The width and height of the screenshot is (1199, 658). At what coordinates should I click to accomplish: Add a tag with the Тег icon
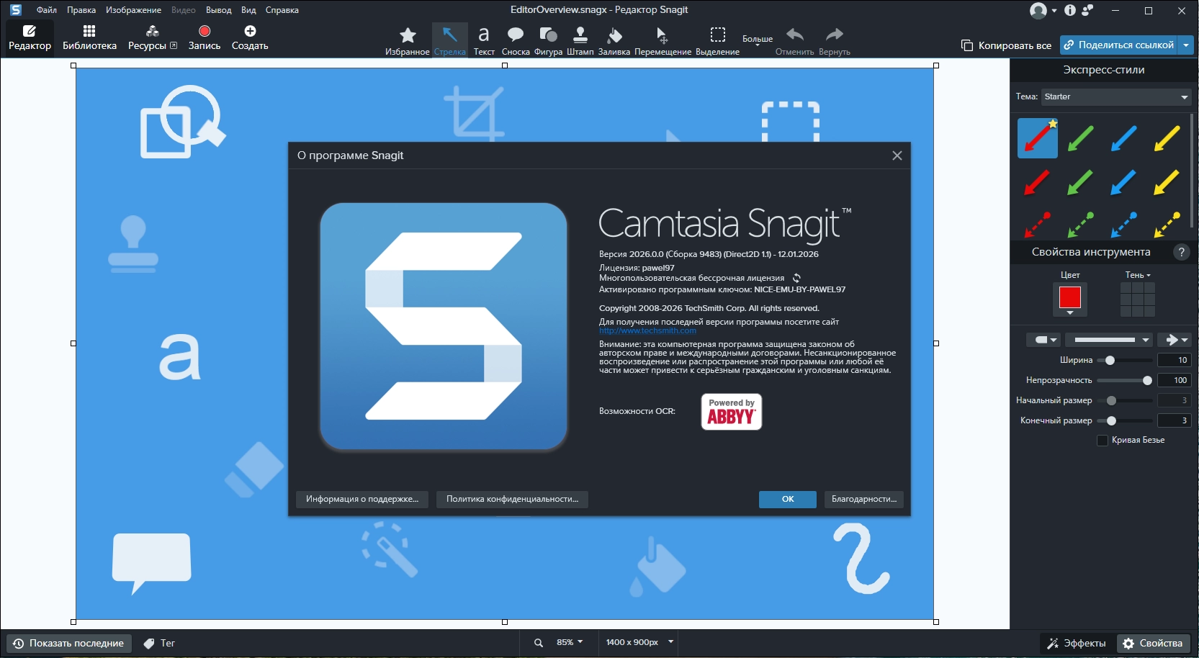(149, 644)
